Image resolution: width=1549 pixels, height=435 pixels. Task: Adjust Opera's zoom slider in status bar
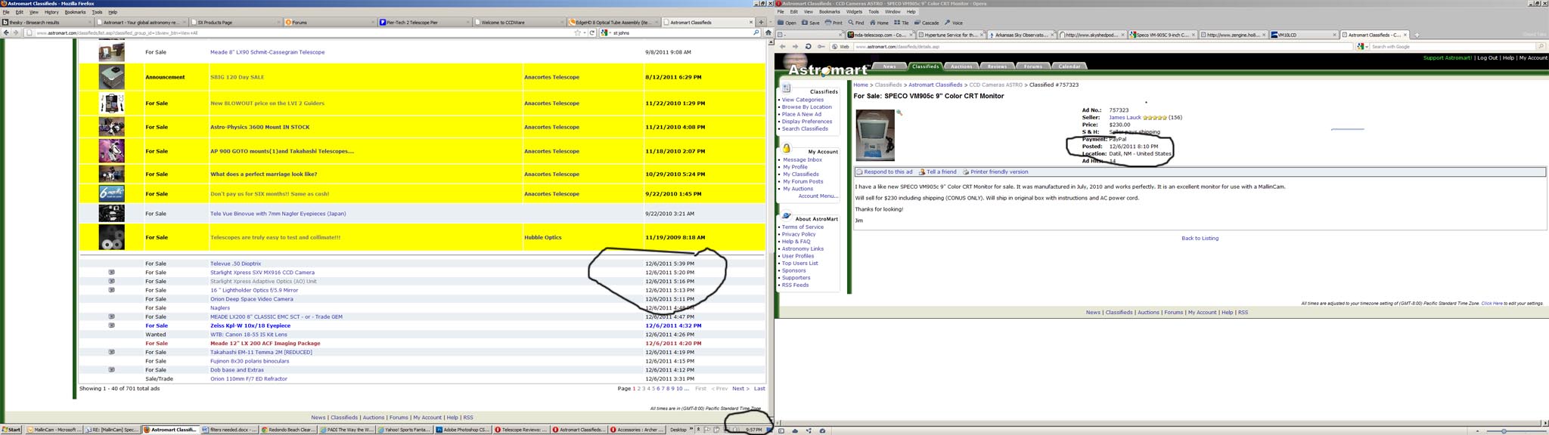(x=1505, y=430)
